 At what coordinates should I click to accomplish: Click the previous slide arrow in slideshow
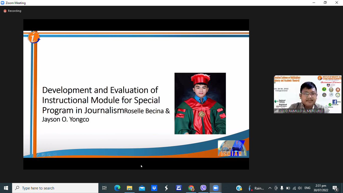[x=26, y=155]
